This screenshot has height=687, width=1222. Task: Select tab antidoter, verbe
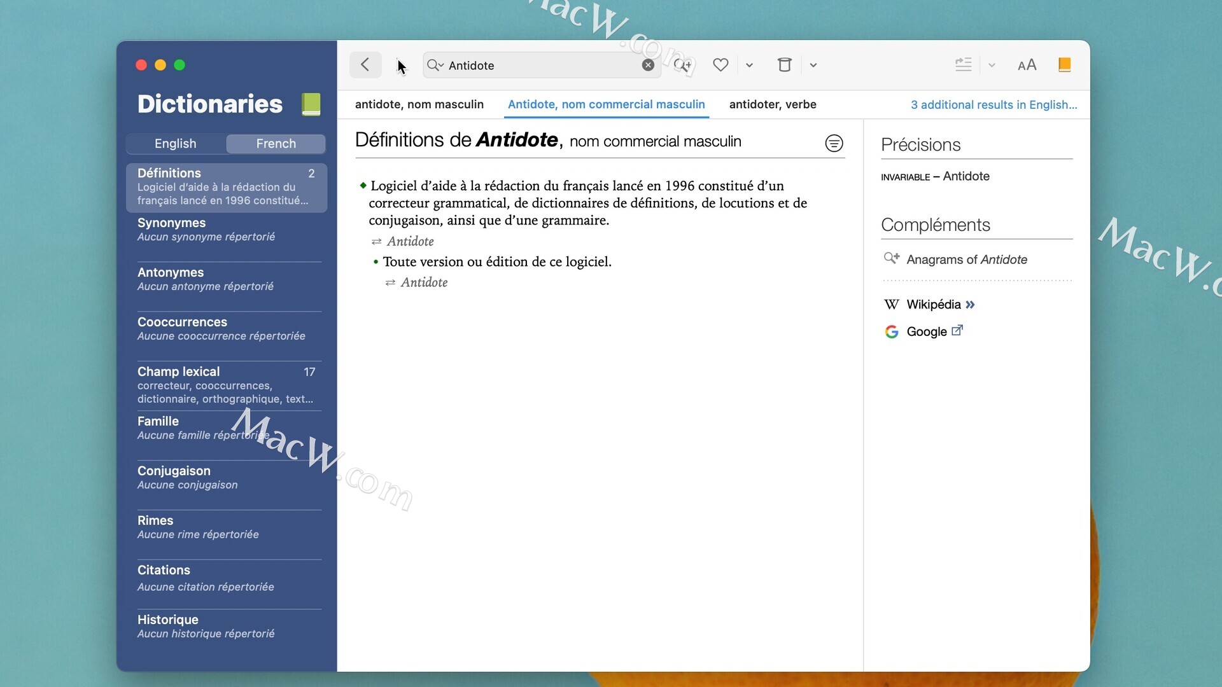coord(773,104)
